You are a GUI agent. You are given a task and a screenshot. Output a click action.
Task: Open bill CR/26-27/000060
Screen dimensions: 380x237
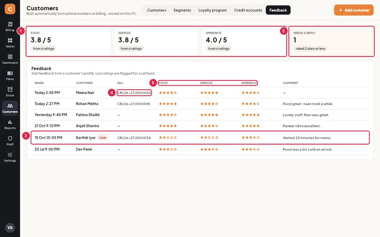[134, 93]
